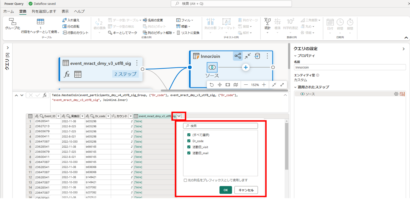This screenshot has height=199, width=410.
Task: Click the OK button in expand popup
Action: 226,190
